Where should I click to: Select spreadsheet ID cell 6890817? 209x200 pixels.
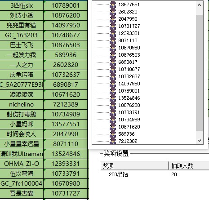pos(66,84)
